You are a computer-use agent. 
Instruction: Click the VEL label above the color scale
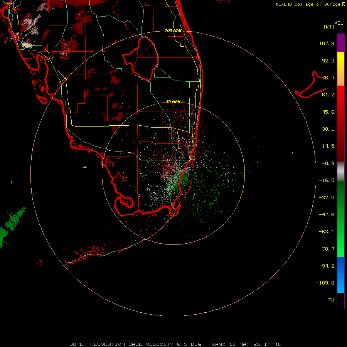(339, 23)
